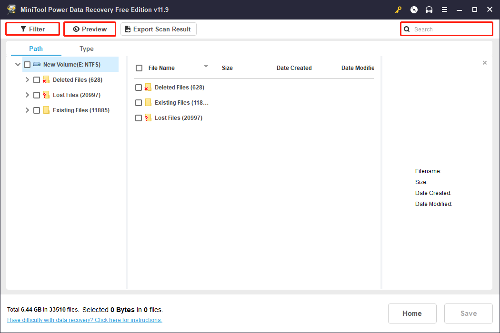Check Existing Files checkbox in file list
The width and height of the screenshot is (500, 333).
click(139, 103)
